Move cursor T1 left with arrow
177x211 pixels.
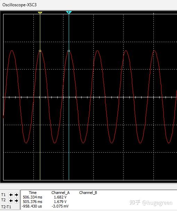[11, 195]
